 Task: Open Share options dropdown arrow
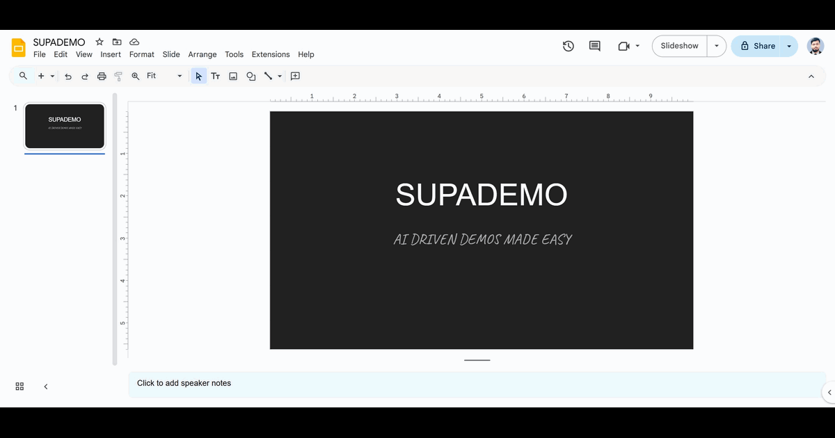(x=789, y=46)
